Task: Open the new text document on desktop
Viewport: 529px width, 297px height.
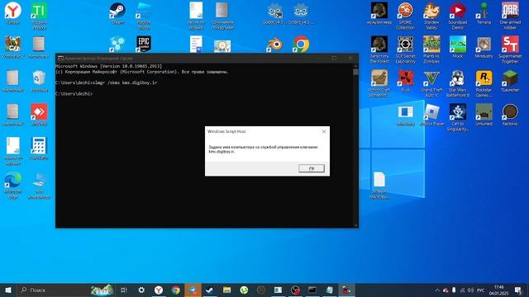Action: coord(379,185)
